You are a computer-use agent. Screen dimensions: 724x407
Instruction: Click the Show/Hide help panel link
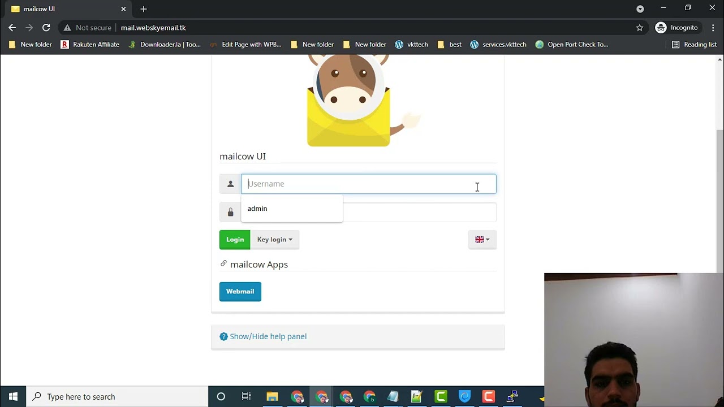point(268,336)
